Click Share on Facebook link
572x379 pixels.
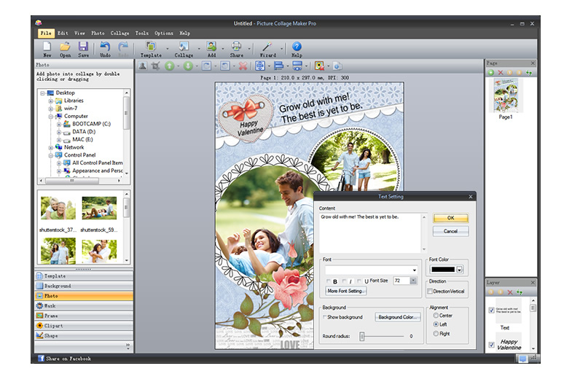[68, 359]
